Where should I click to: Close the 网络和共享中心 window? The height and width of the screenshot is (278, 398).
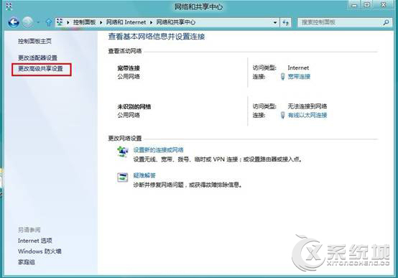point(384,5)
